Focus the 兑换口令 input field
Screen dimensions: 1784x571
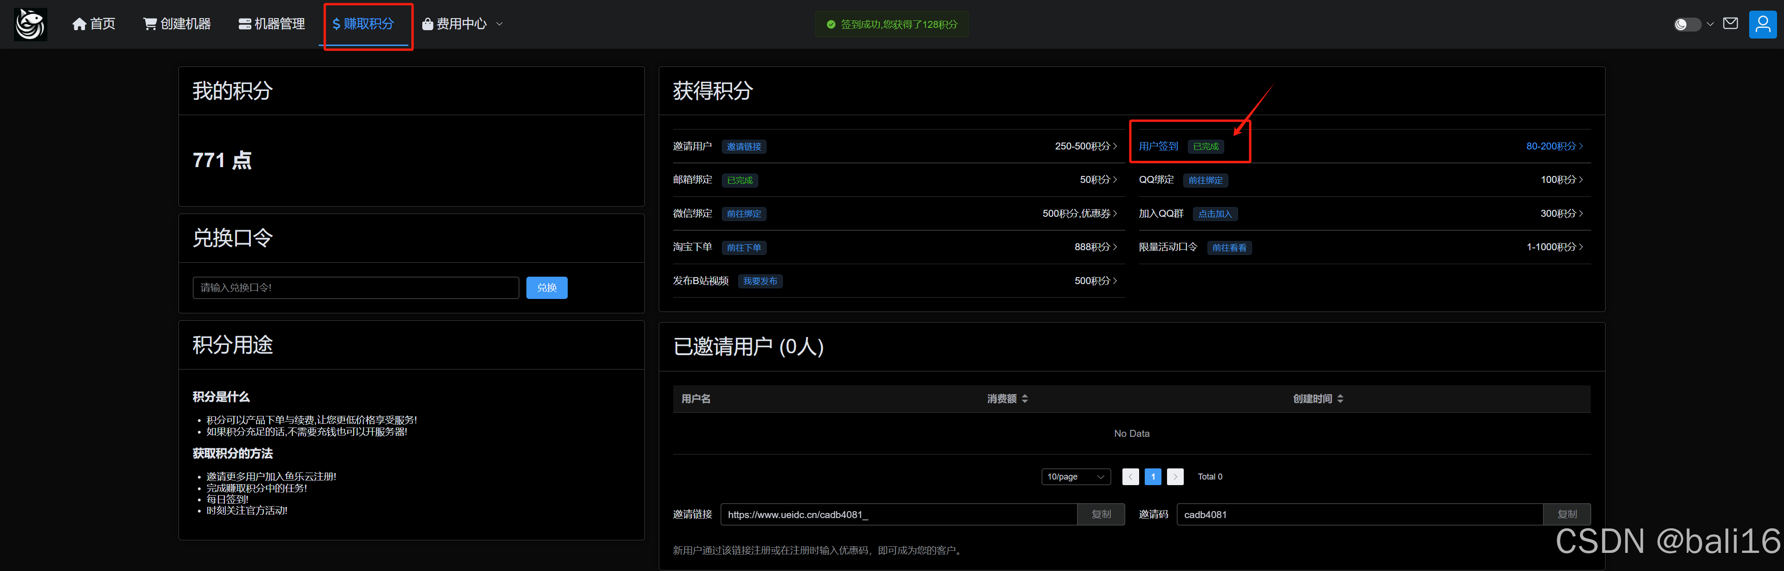pyautogui.click(x=355, y=288)
